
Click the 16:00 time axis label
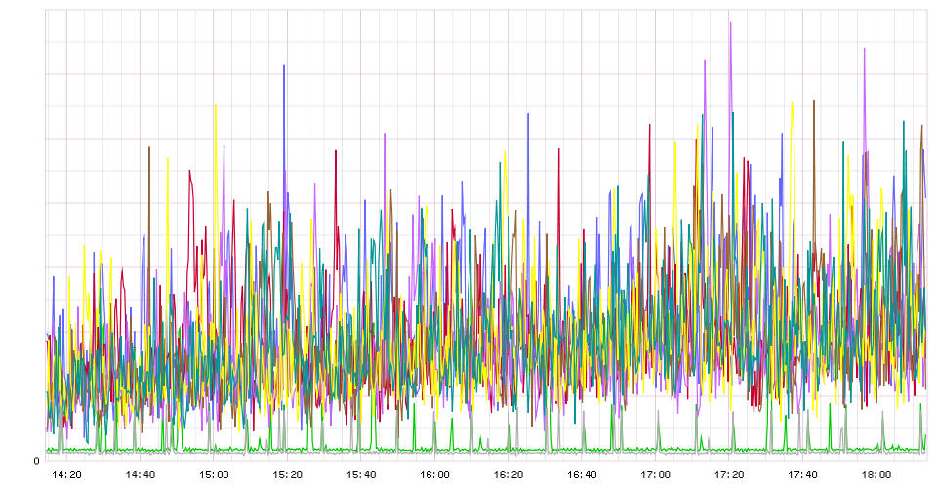434,475
